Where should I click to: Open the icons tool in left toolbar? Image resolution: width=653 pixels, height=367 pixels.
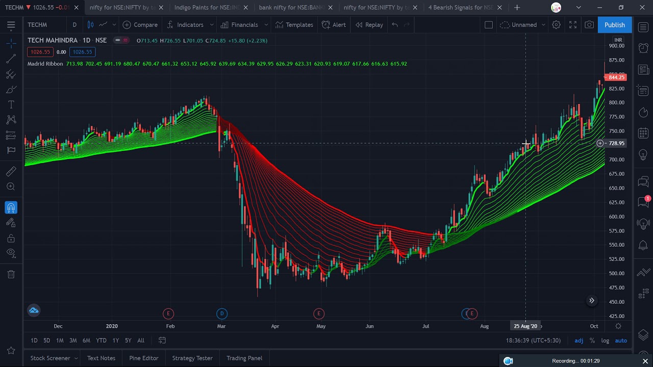click(11, 150)
